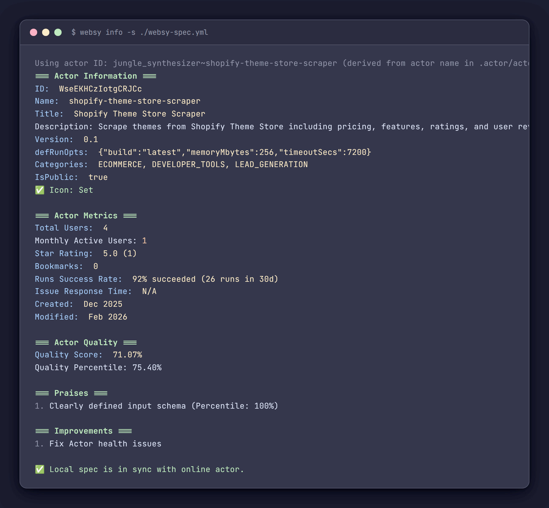Click the Bookmarks: label
Viewport: 549px width, 508px height.
click(x=59, y=266)
